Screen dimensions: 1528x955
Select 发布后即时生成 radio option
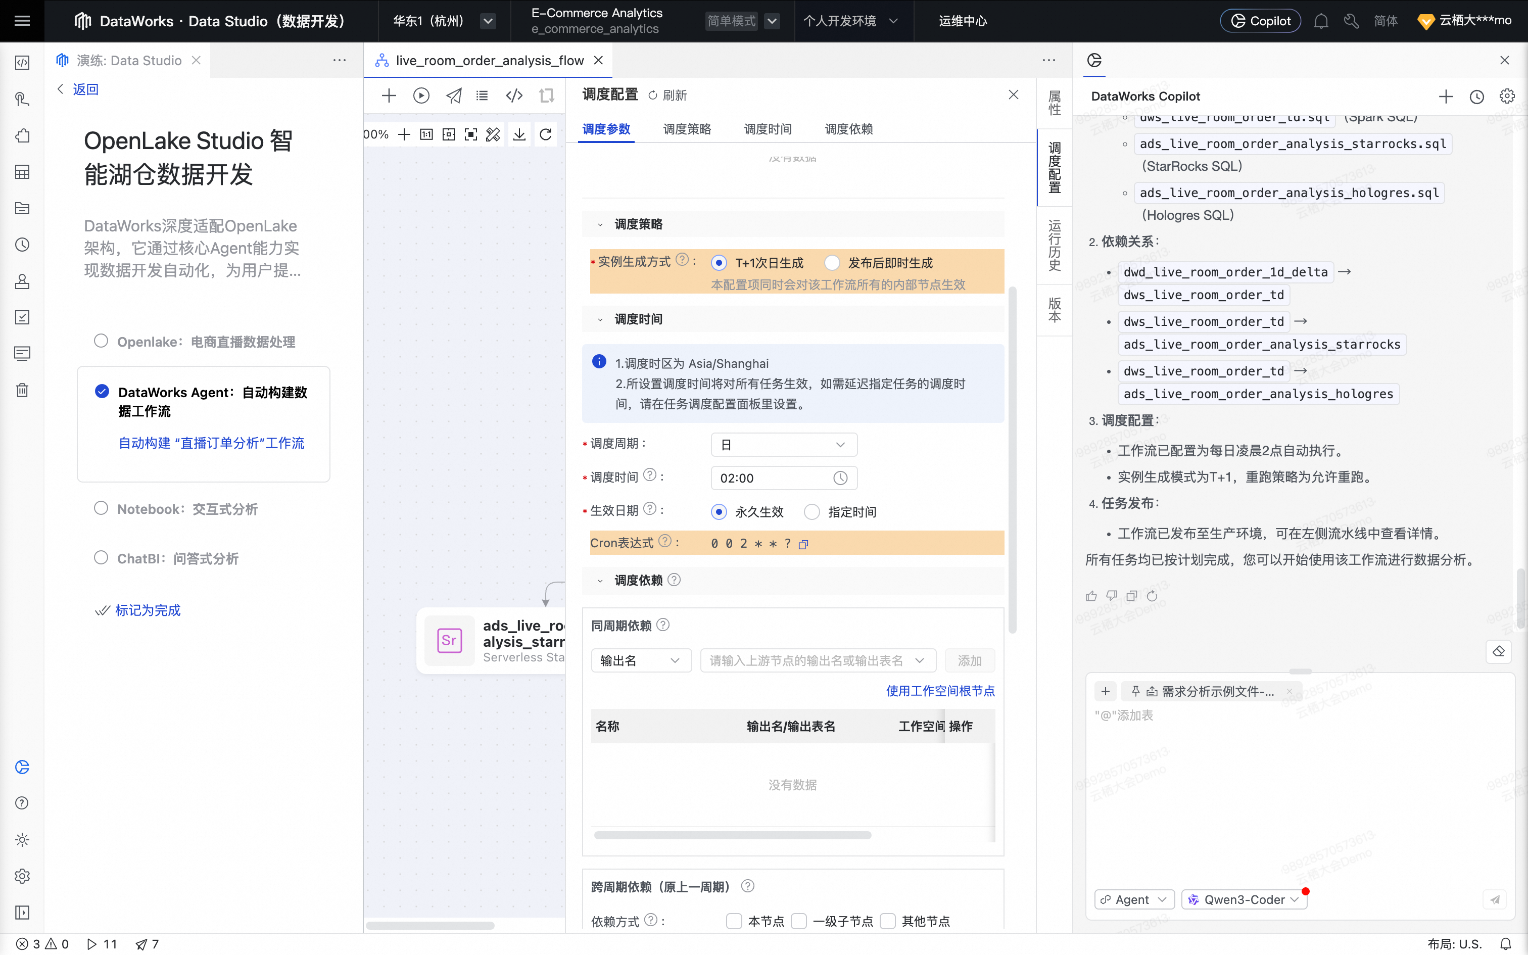pos(832,263)
